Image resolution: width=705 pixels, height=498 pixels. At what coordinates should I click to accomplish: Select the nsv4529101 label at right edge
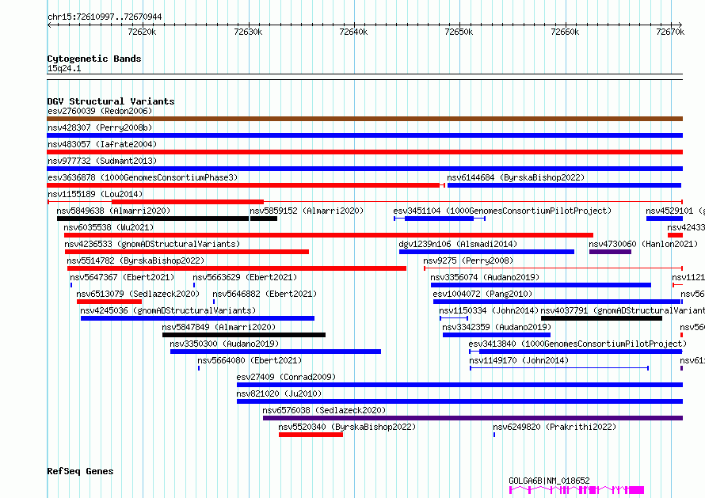click(675, 211)
